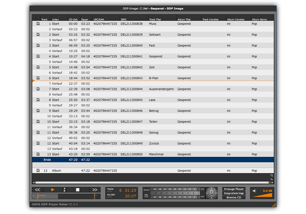The image size is (306, 214).
Task: Click the save icon for track Genug
Action: point(38,133)
